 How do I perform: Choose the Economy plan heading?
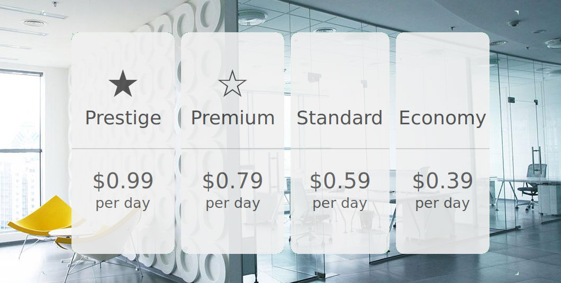click(x=442, y=118)
